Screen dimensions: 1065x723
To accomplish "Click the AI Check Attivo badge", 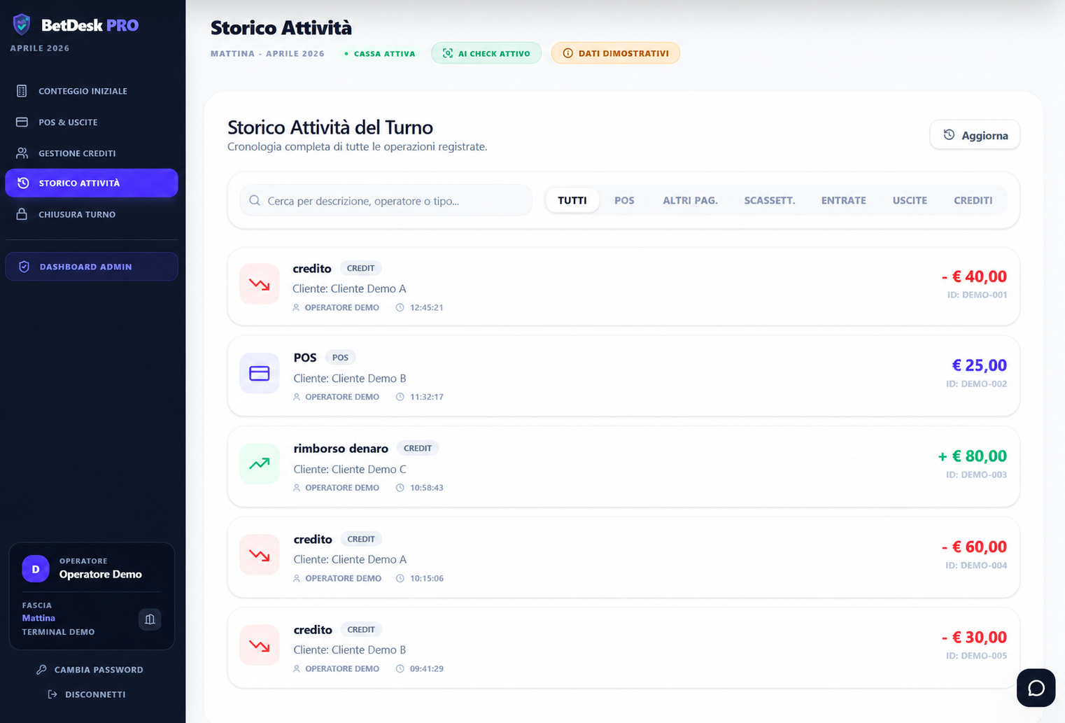I will (486, 53).
